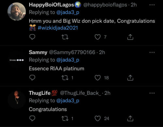
Task: Reply to ThugLife's Congratulations tweet
Action: [32, 118]
